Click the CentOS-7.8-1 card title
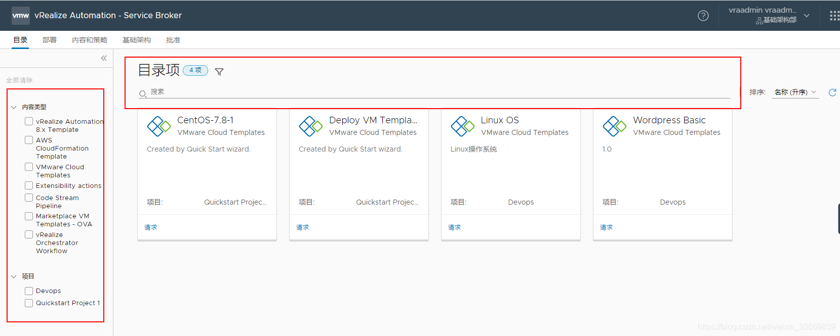The image size is (840, 336). (206, 120)
